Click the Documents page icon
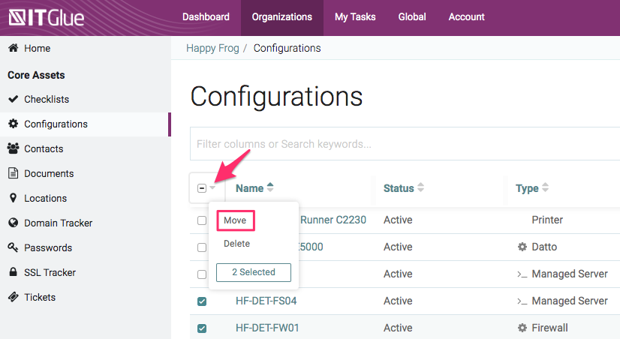The image size is (620, 339). pos(14,173)
